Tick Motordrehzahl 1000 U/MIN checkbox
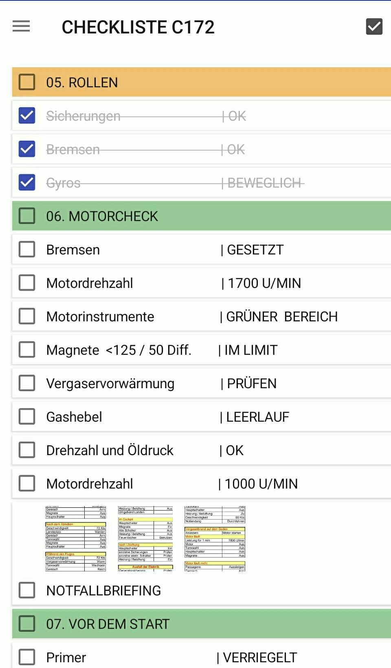The height and width of the screenshot is (668, 391). [x=27, y=484]
